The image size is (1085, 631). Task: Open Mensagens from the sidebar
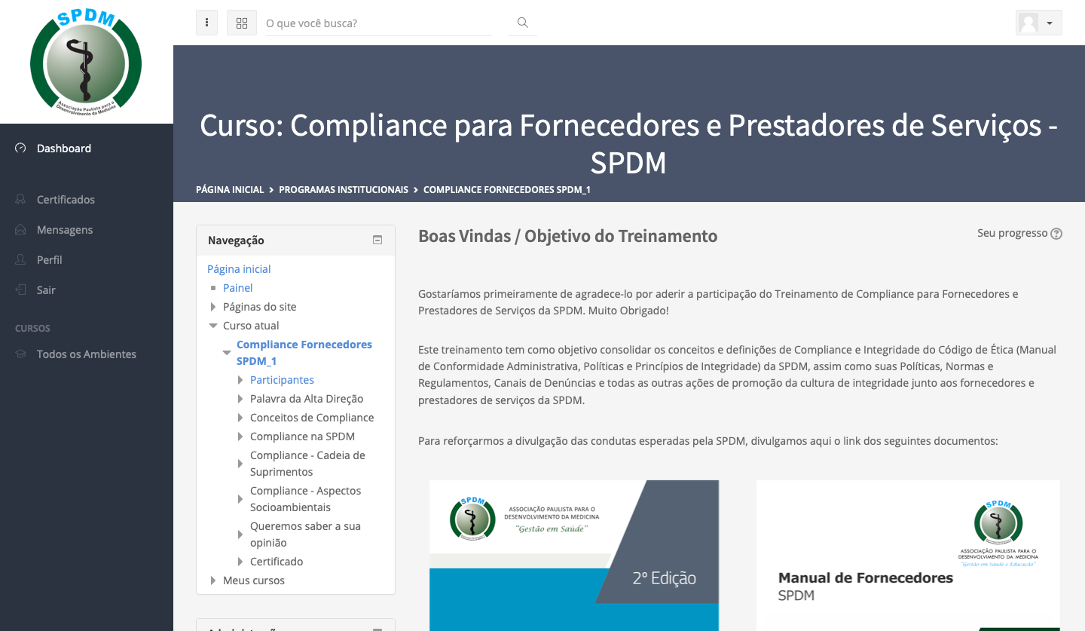click(x=65, y=229)
